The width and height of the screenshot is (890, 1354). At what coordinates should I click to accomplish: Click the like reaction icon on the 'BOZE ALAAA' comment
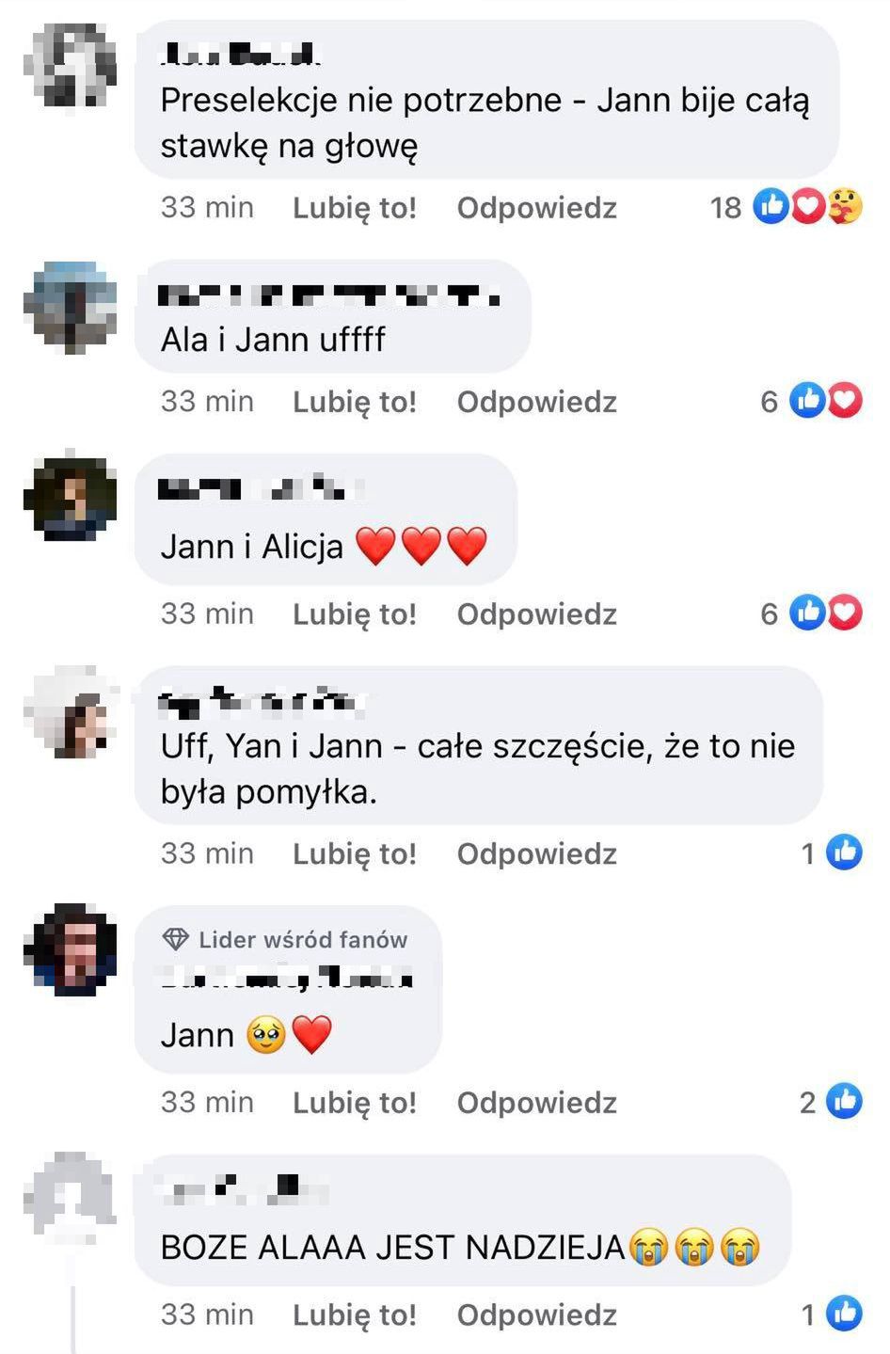[x=844, y=1314]
